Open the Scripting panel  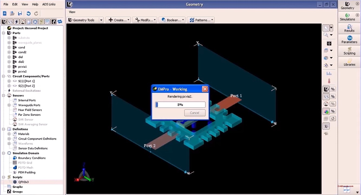349,51
